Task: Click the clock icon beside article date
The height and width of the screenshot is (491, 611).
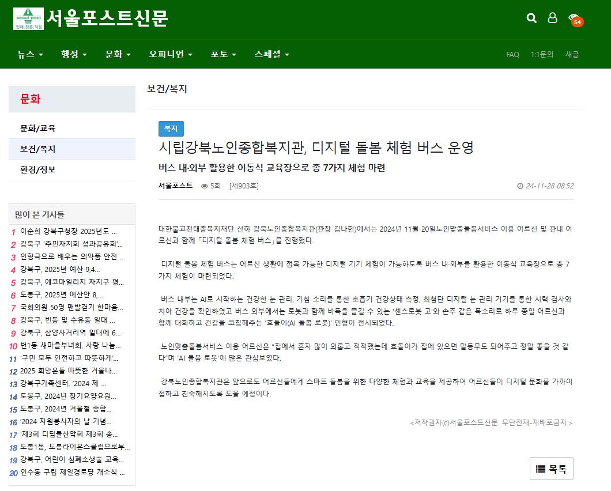Action: (520, 186)
